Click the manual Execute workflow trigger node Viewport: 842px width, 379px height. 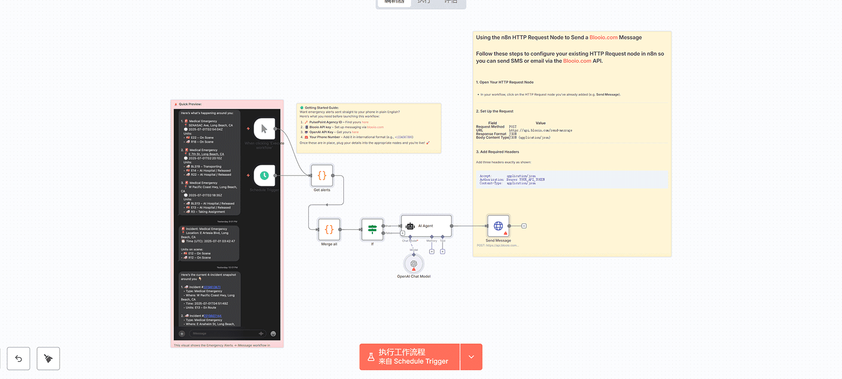tap(264, 129)
